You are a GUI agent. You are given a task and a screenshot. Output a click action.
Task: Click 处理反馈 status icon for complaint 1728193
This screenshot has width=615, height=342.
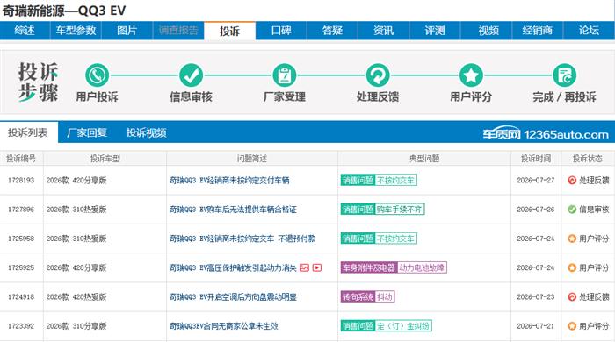tap(572, 180)
